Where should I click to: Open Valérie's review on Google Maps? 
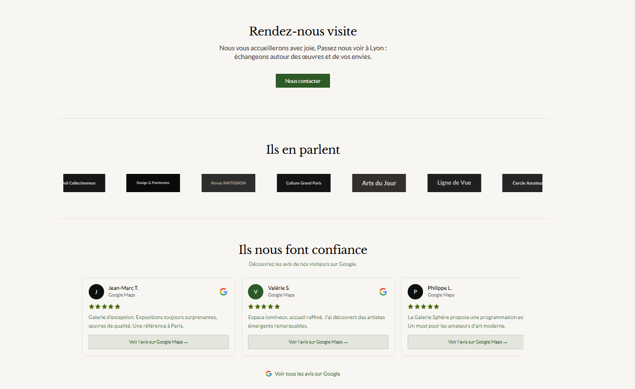318,342
